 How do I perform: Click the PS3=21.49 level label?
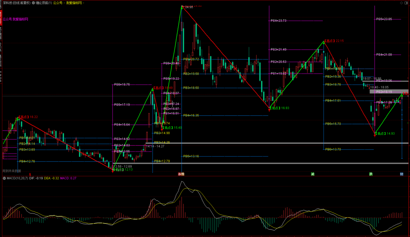279,49
